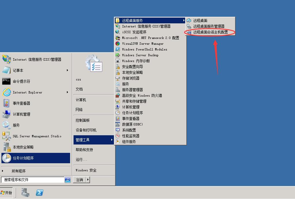Screen dimensions: 295x199
Task: Click 数据源(ODBC) icon
Action: point(118,124)
